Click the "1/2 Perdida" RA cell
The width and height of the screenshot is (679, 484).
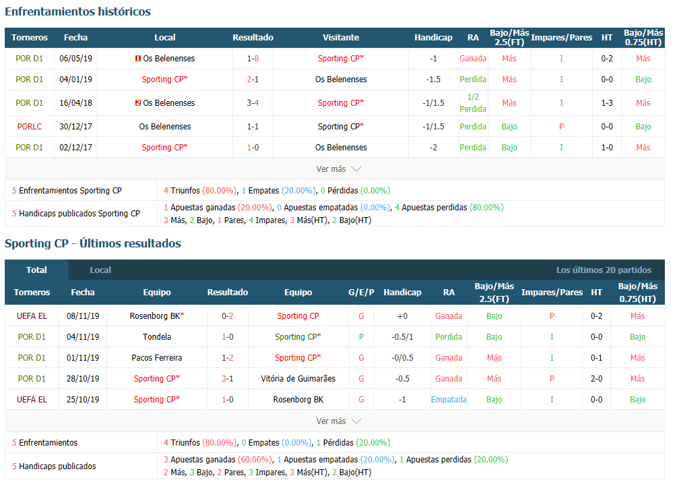(473, 103)
